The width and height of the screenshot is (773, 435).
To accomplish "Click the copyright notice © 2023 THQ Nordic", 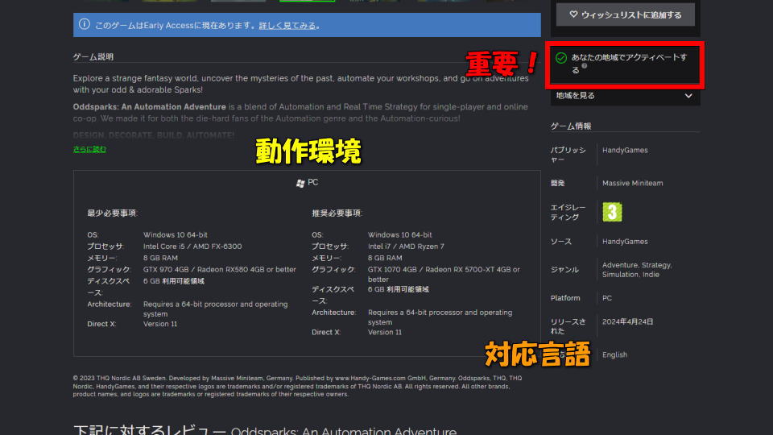I will (x=297, y=386).
